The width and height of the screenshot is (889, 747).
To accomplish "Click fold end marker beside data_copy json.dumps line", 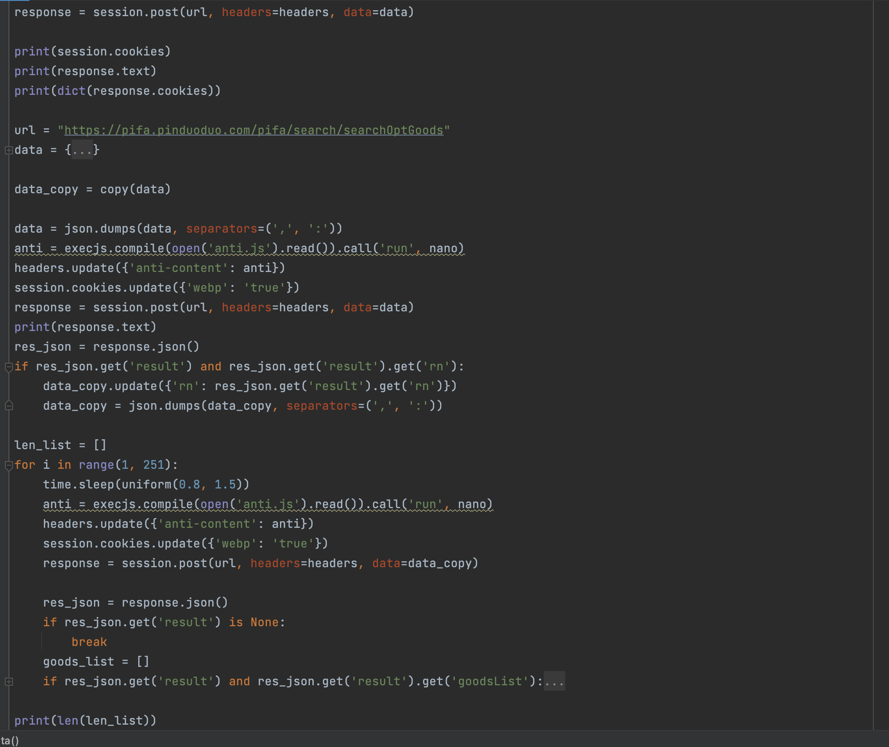I will pos(8,406).
